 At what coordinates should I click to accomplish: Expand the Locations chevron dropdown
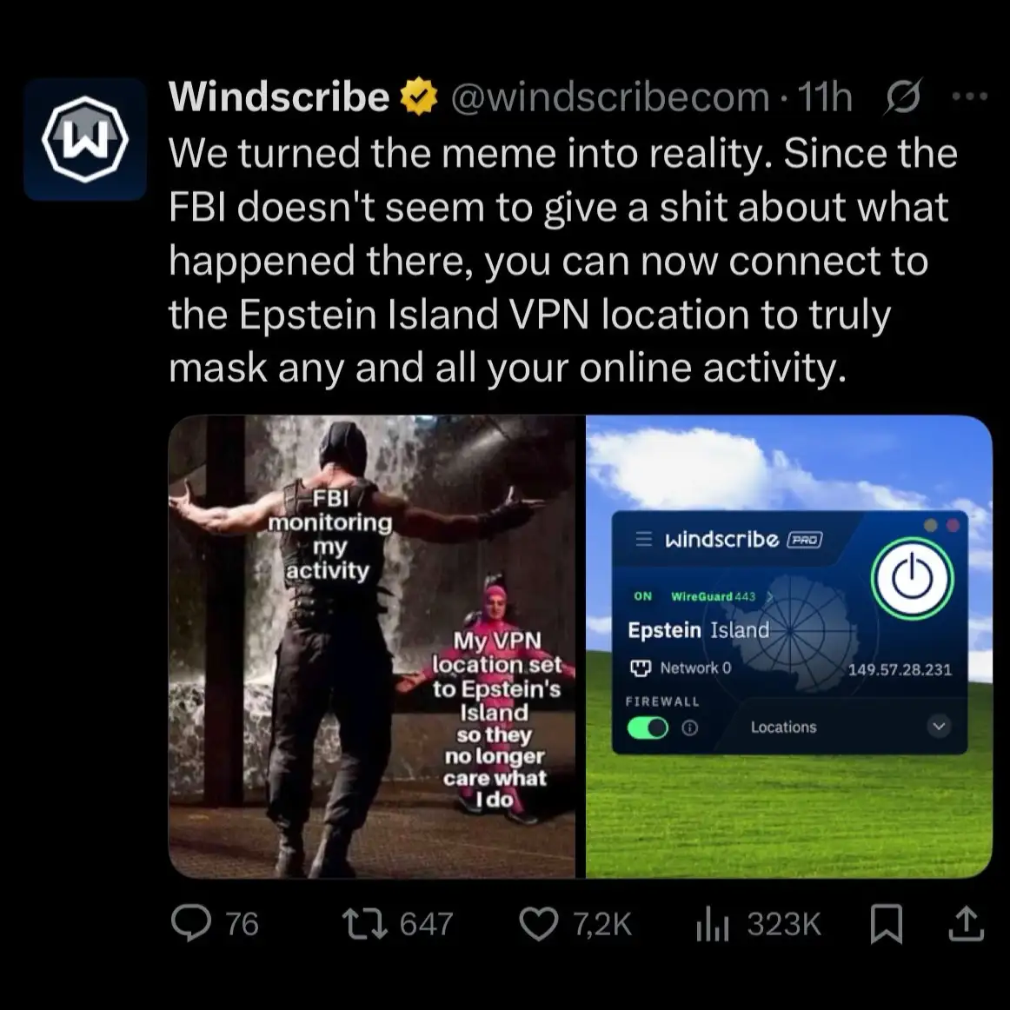(939, 727)
